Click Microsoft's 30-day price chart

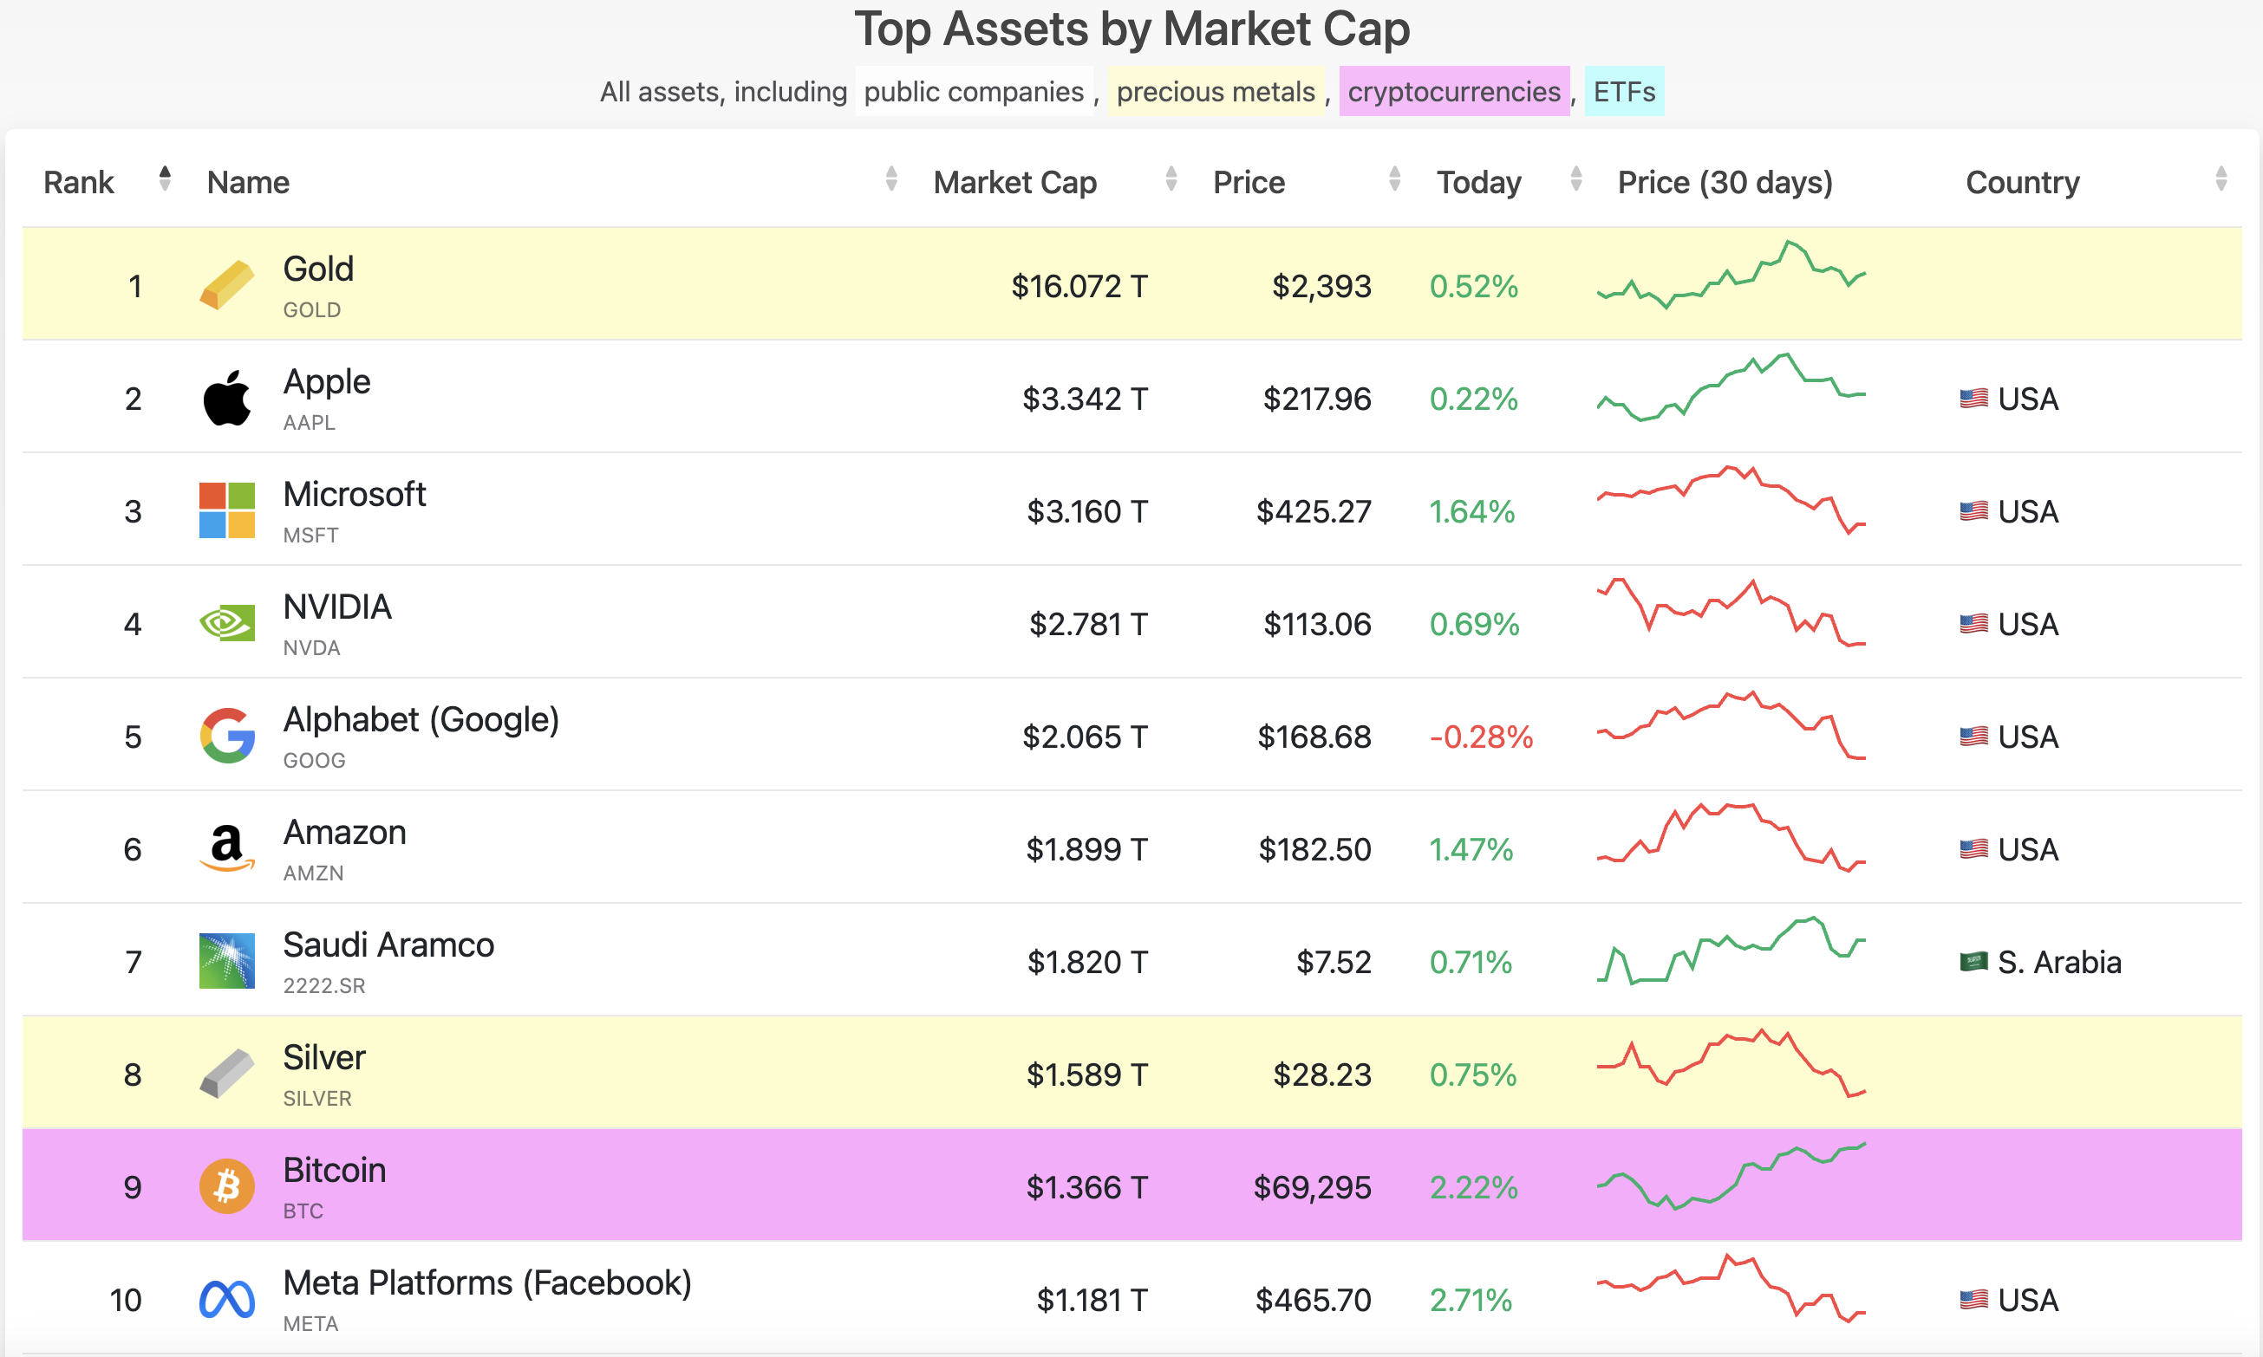(1731, 500)
